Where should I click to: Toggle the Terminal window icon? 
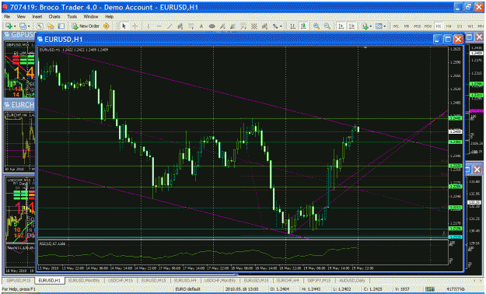click(61, 26)
